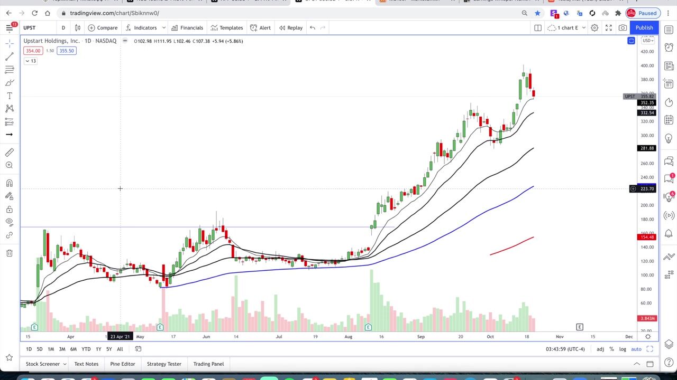
Task: Select the brush drawing tool
Action: pyautogui.click(x=10, y=83)
